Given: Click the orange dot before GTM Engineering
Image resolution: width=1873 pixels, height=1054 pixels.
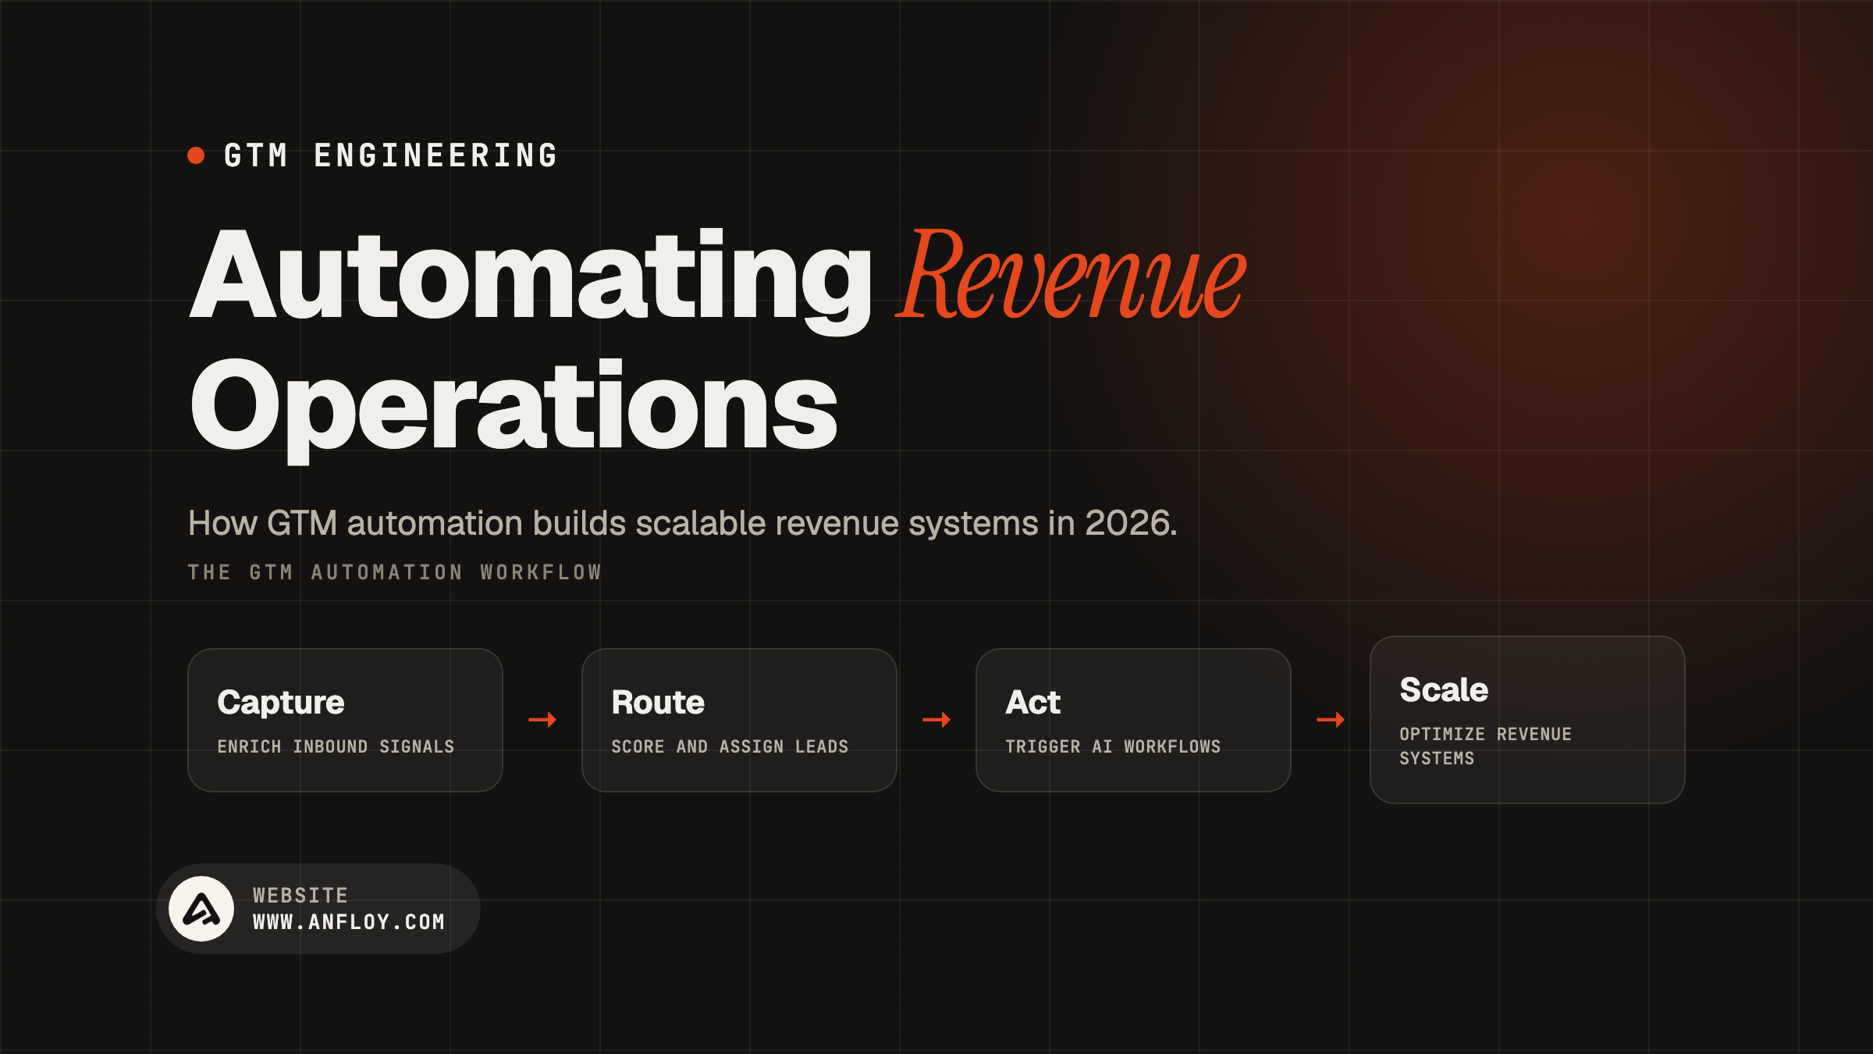Looking at the screenshot, I should click(196, 155).
